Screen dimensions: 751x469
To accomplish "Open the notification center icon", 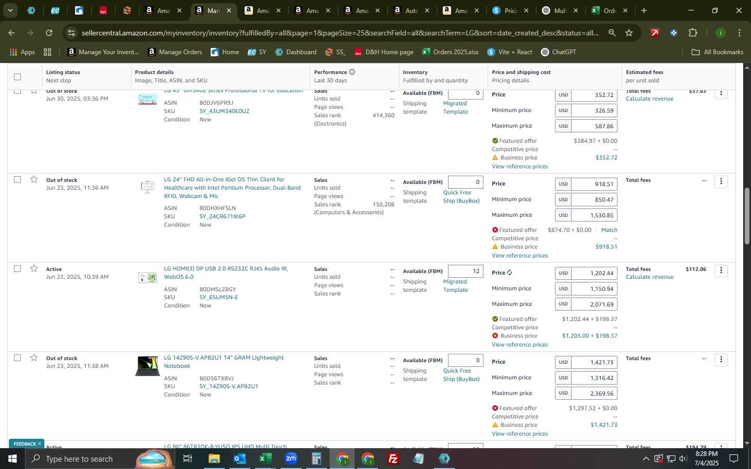I will 733,459.
